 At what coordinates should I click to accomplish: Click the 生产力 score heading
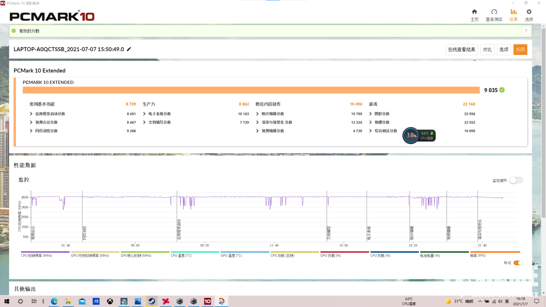point(149,104)
